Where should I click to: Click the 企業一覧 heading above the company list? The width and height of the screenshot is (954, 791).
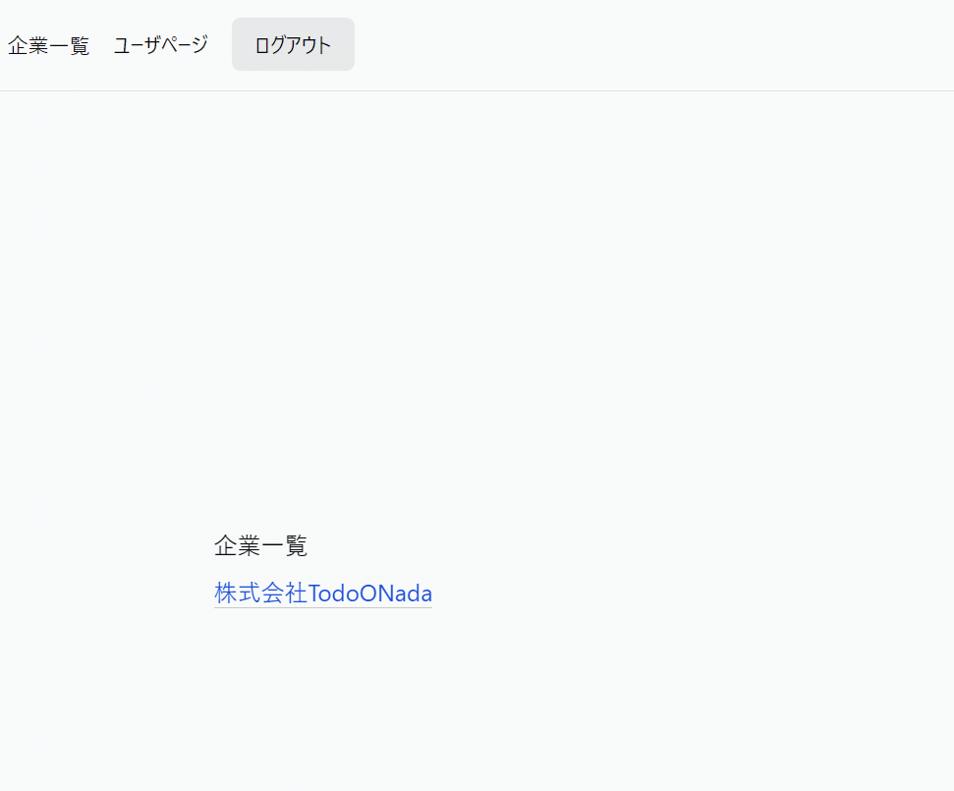pos(260,545)
